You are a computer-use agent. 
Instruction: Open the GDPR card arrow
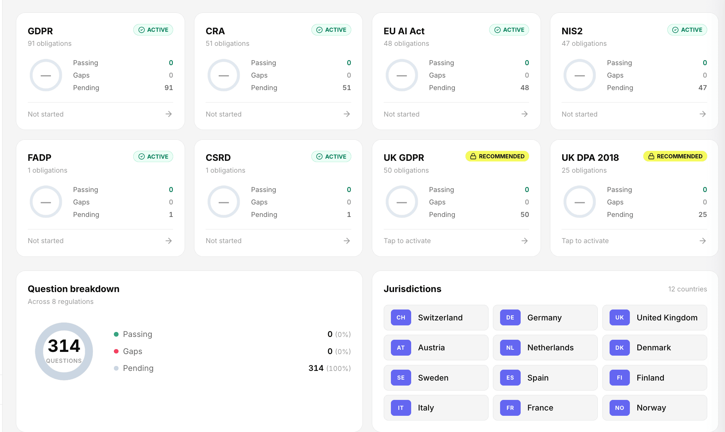click(x=169, y=114)
